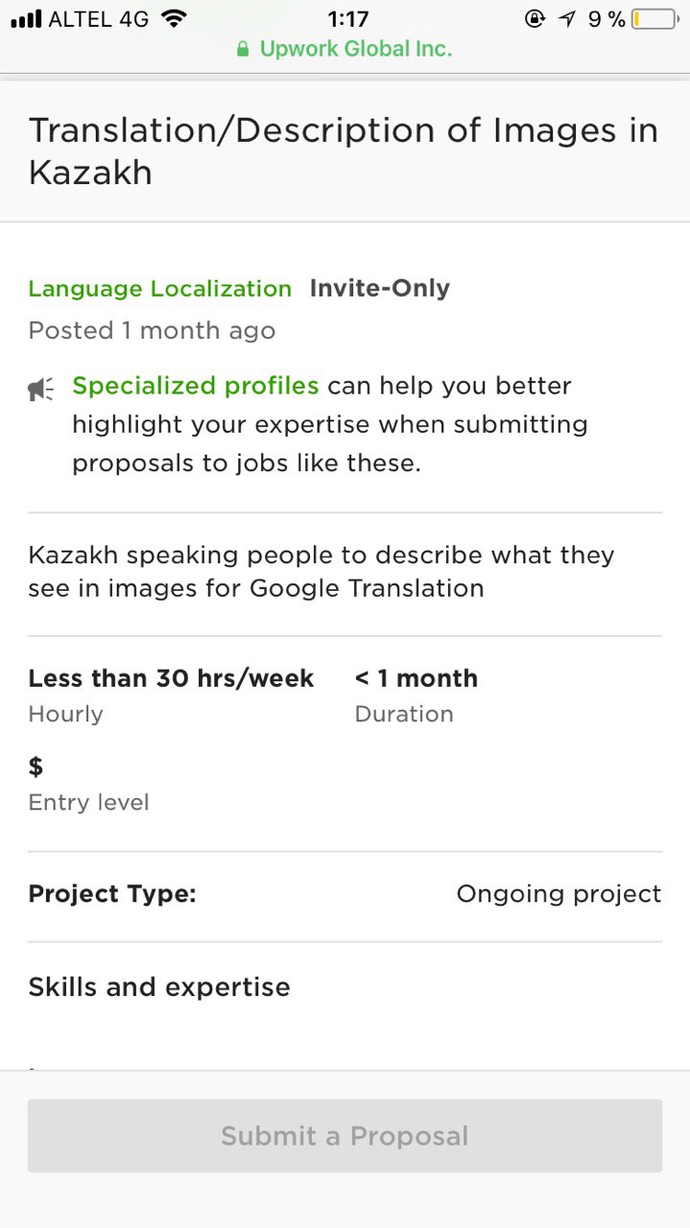Tap the 1:17 clock in status bar
The width and height of the screenshot is (690, 1228).
[347, 18]
